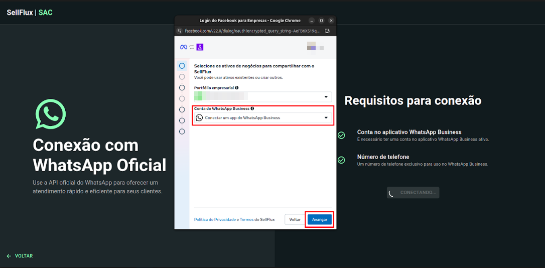Open site information icon in address bar
Image resolution: width=545 pixels, height=268 pixels.
tap(180, 31)
